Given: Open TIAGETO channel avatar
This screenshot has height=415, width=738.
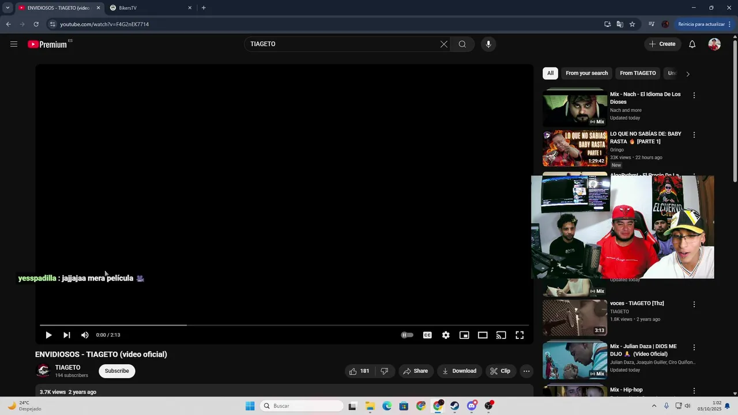Looking at the screenshot, I should 43,371.
